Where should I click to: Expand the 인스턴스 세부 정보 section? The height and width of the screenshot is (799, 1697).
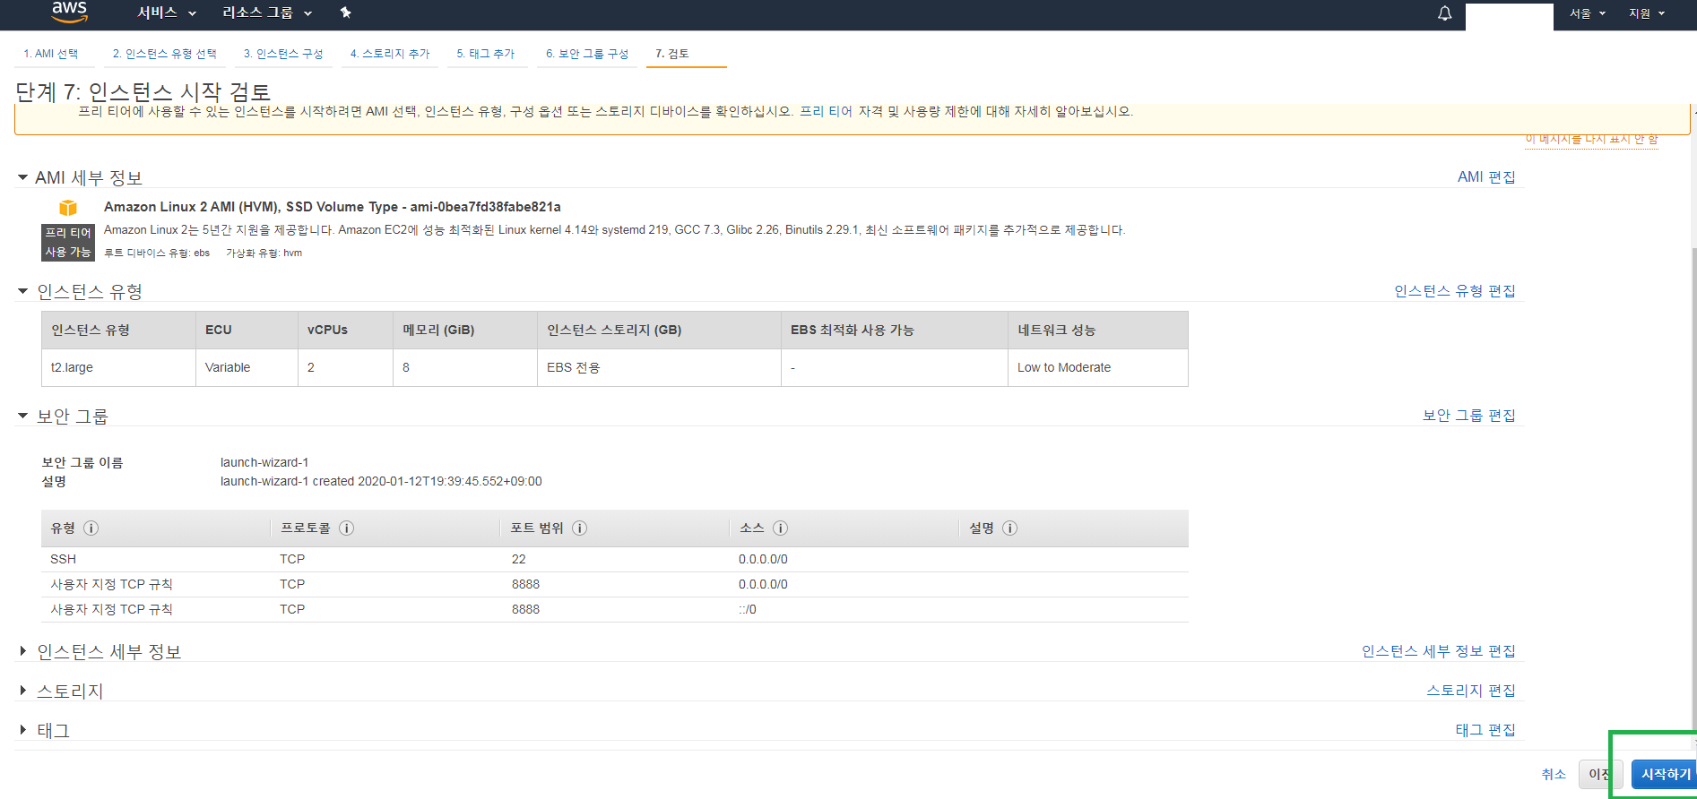(x=22, y=651)
